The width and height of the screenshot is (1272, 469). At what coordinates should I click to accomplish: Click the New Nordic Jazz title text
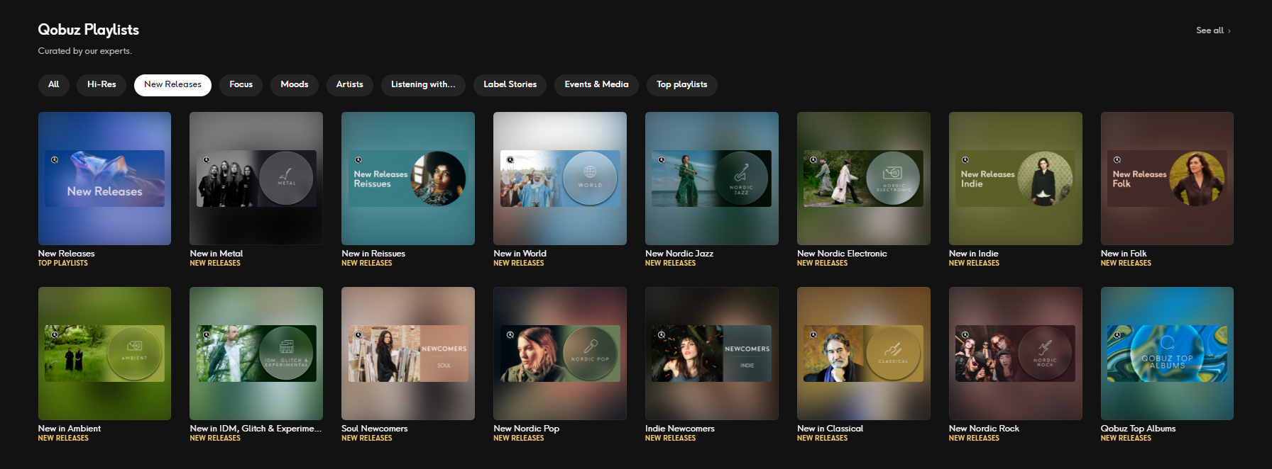tap(679, 254)
